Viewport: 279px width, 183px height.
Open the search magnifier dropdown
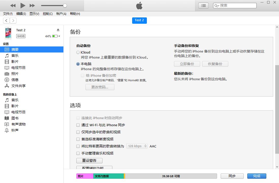[x=217, y=6]
